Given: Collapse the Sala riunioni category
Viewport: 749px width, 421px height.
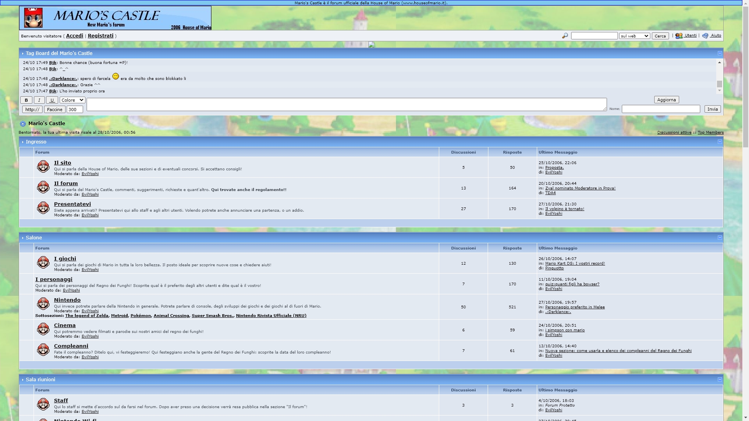Looking at the screenshot, I should point(720,380).
